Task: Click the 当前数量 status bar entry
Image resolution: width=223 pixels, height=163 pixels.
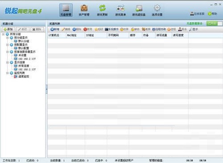Action: pyautogui.click(x=58, y=160)
